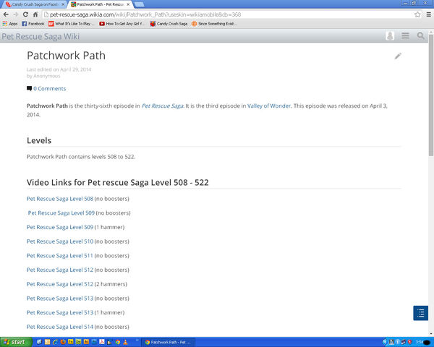
Task: Click the browser forward arrow
Action: click(x=16, y=14)
